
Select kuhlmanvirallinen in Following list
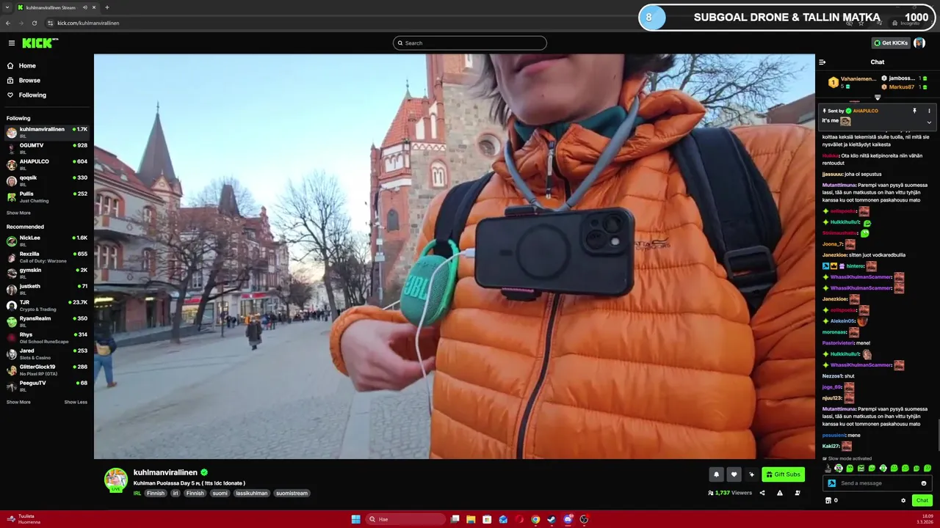pyautogui.click(x=47, y=132)
